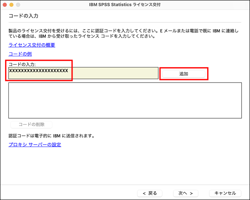This screenshot has width=250, height=200.
Task: Open the コードの例 link
Action: click(x=20, y=54)
